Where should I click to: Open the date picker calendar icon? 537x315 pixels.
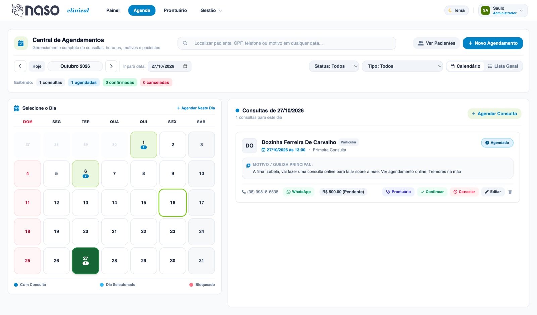click(185, 66)
